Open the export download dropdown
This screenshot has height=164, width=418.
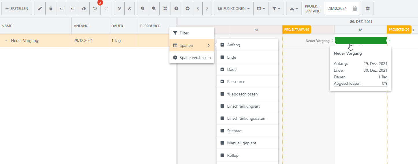tap(294, 8)
